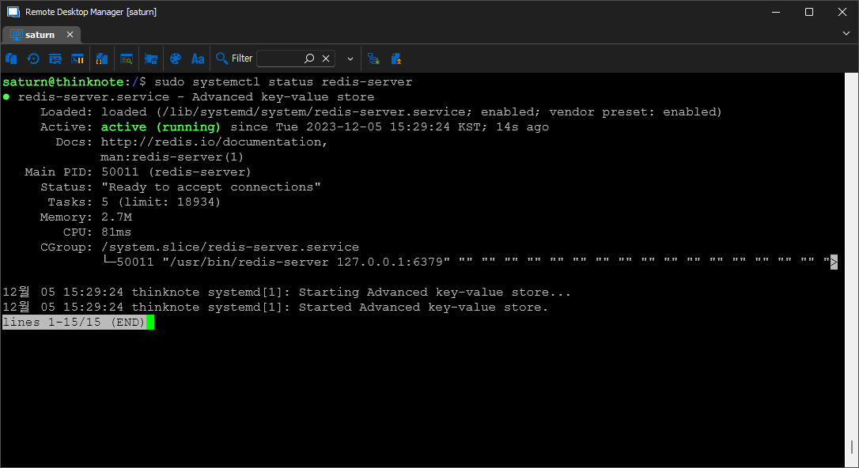The width and height of the screenshot is (859, 468).
Task: Open the tab list chevron at far right
Action: [846, 35]
